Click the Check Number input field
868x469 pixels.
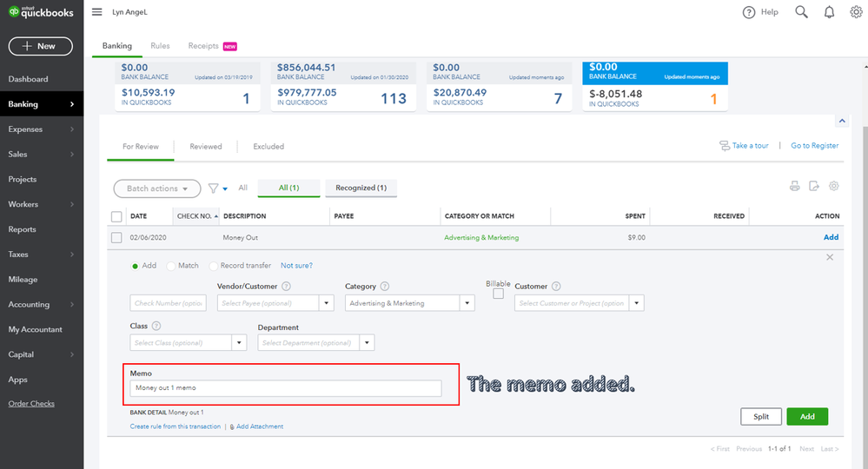(x=169, y=303)
